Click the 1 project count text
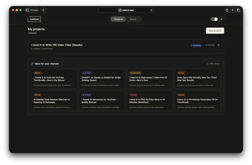252x165 pixels. [x=32, y=33]
